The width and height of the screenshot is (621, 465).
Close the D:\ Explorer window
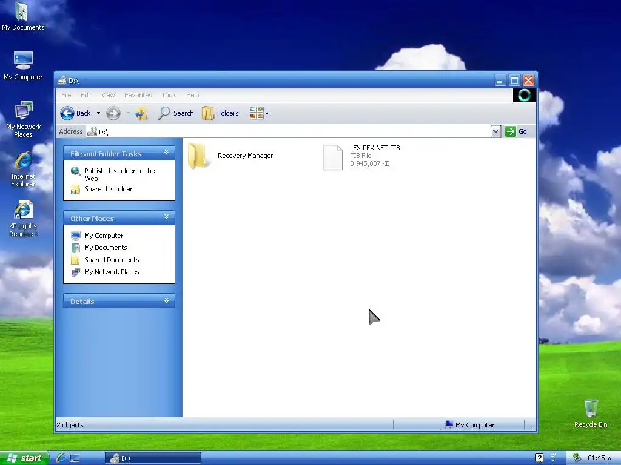[528, 81]
